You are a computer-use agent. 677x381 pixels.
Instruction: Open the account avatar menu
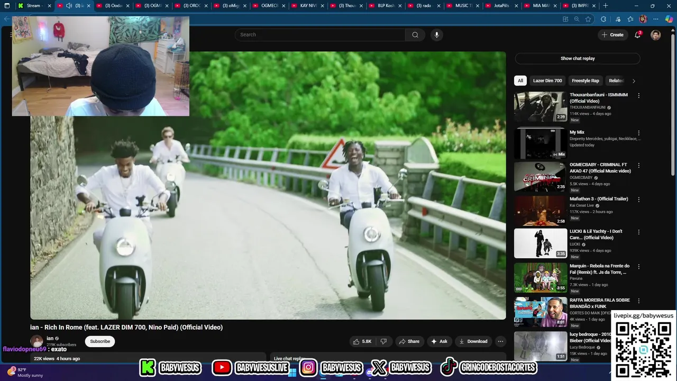[x=655, y=35]
